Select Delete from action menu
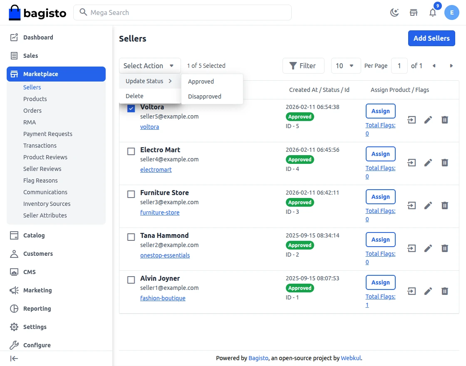Image resolution: width=466 pixels, height=366 pixels. pyautogui.click(x=135, y=96)
